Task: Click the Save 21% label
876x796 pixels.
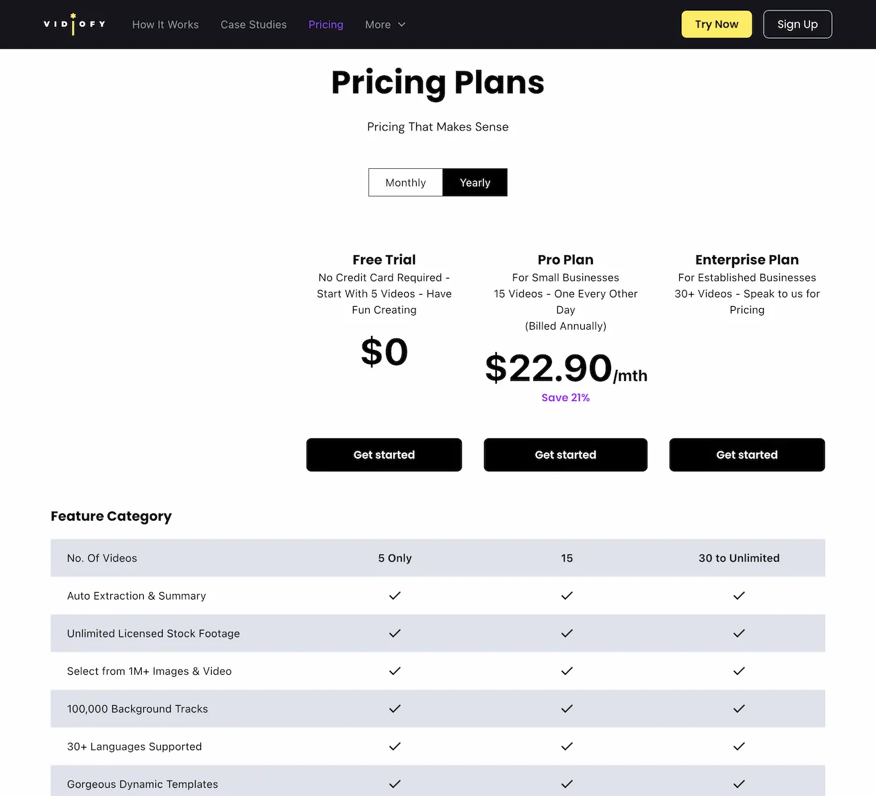Action: click(565, 397)
